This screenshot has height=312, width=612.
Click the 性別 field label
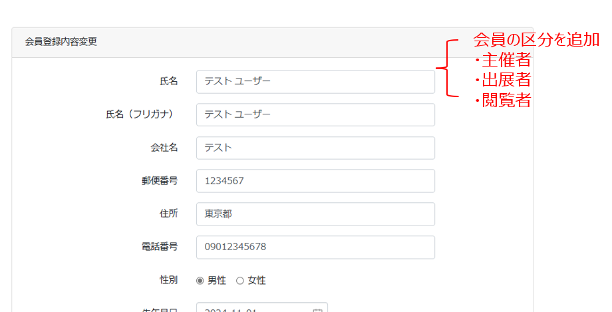tap(168, 280)
